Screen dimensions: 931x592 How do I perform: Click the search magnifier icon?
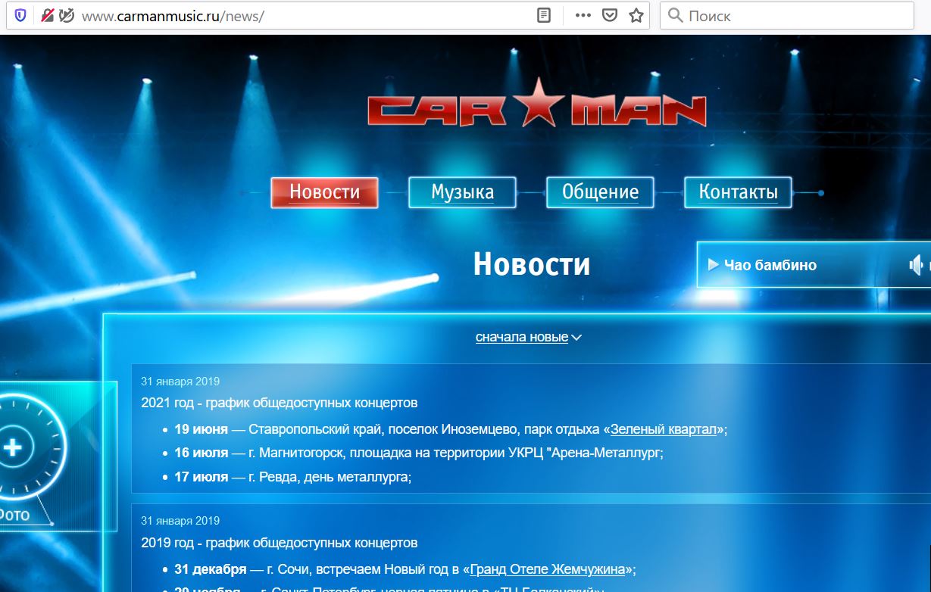click(x=675, y=15)
